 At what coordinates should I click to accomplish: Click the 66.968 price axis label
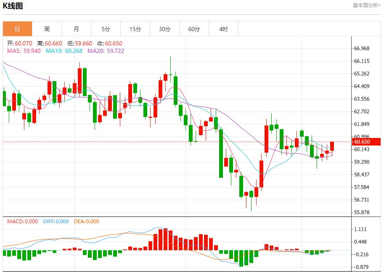(x=362, y=48)
